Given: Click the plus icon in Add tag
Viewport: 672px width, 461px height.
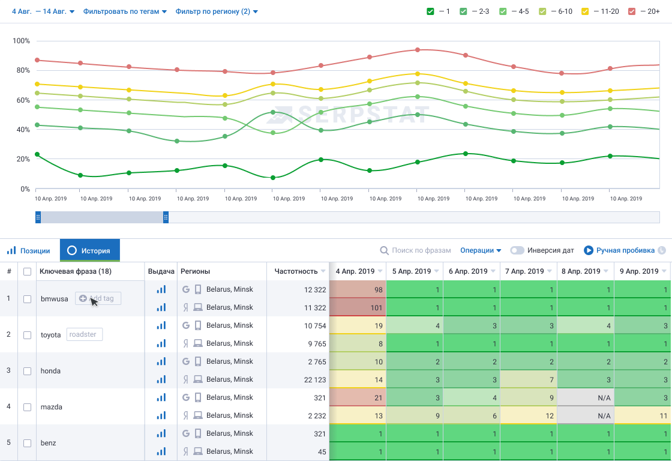Looking at the screenshot, I should coord(83,298).
